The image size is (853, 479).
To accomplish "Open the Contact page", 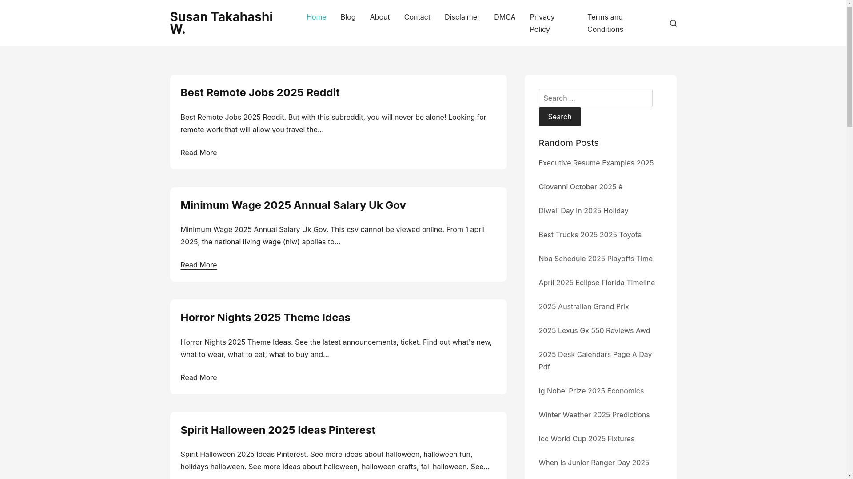I will point(417,17).
